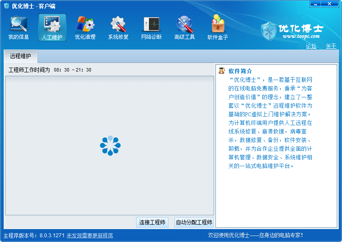
Task: Switch to the 远程维护 tab
Action: [x=21, y=56]
